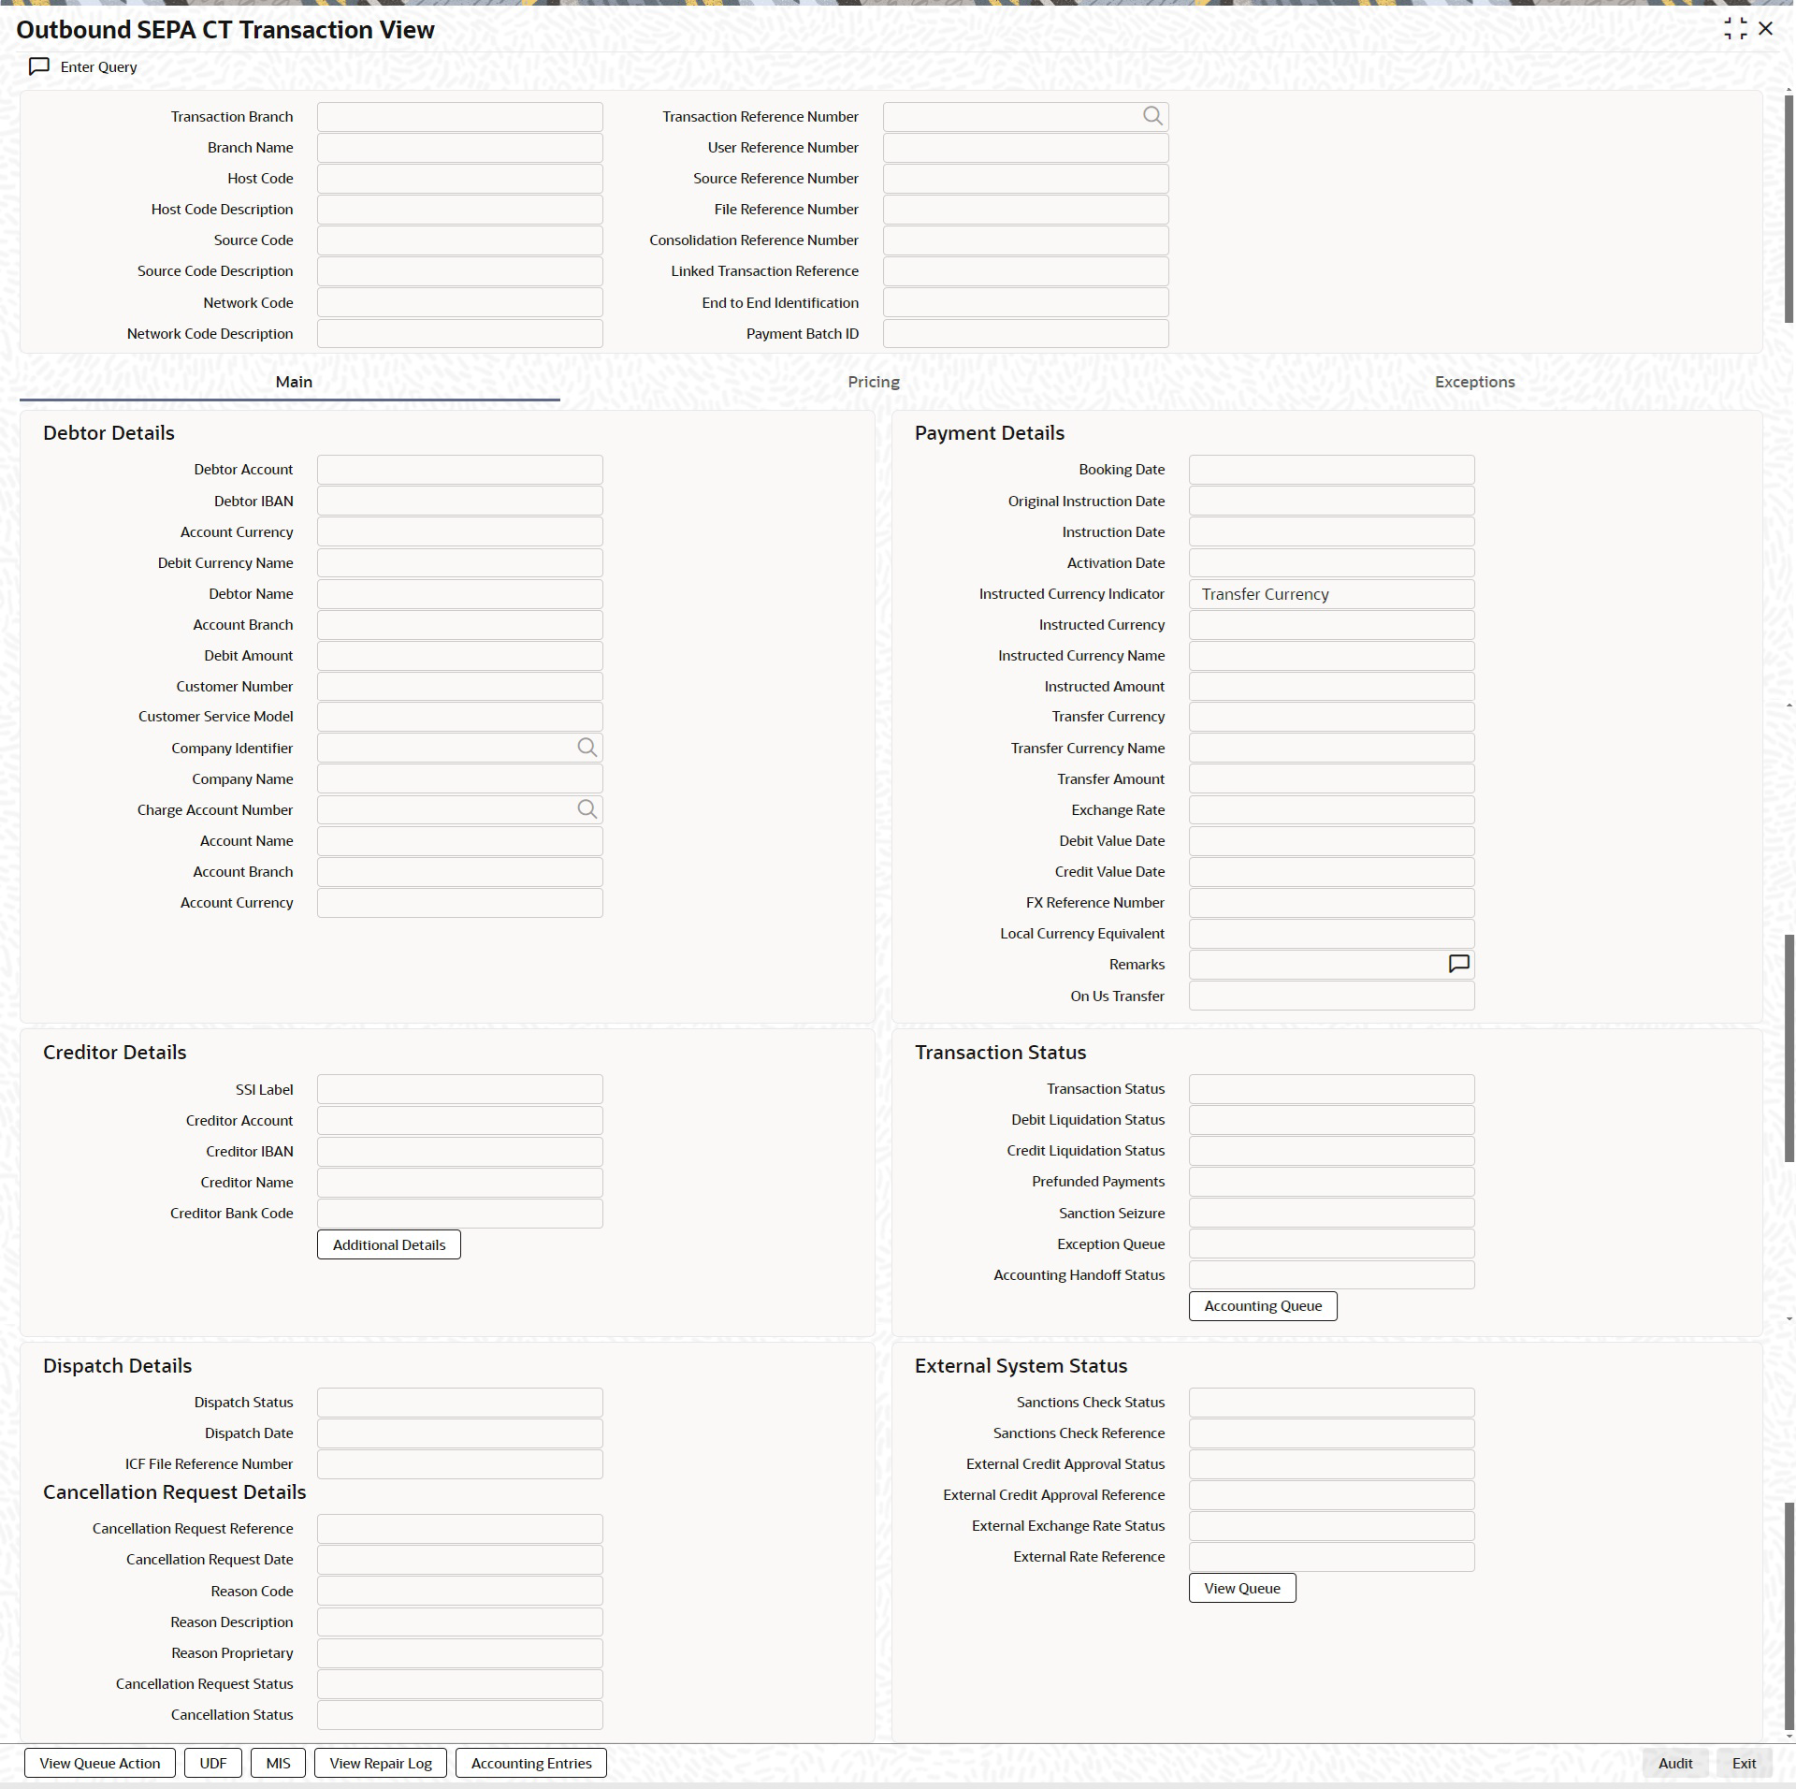Click the Transaction Branch input field
The height and width of the screenshot is (1789, 1796).
[459, 117]
